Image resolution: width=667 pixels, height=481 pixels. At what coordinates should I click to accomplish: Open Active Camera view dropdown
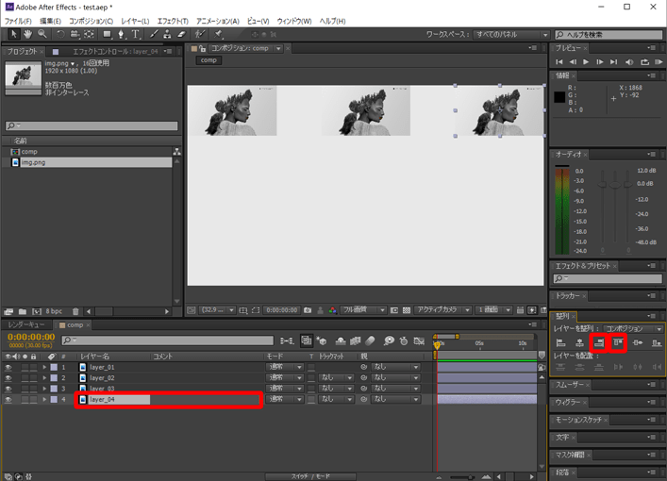click(x=442, y=310)
